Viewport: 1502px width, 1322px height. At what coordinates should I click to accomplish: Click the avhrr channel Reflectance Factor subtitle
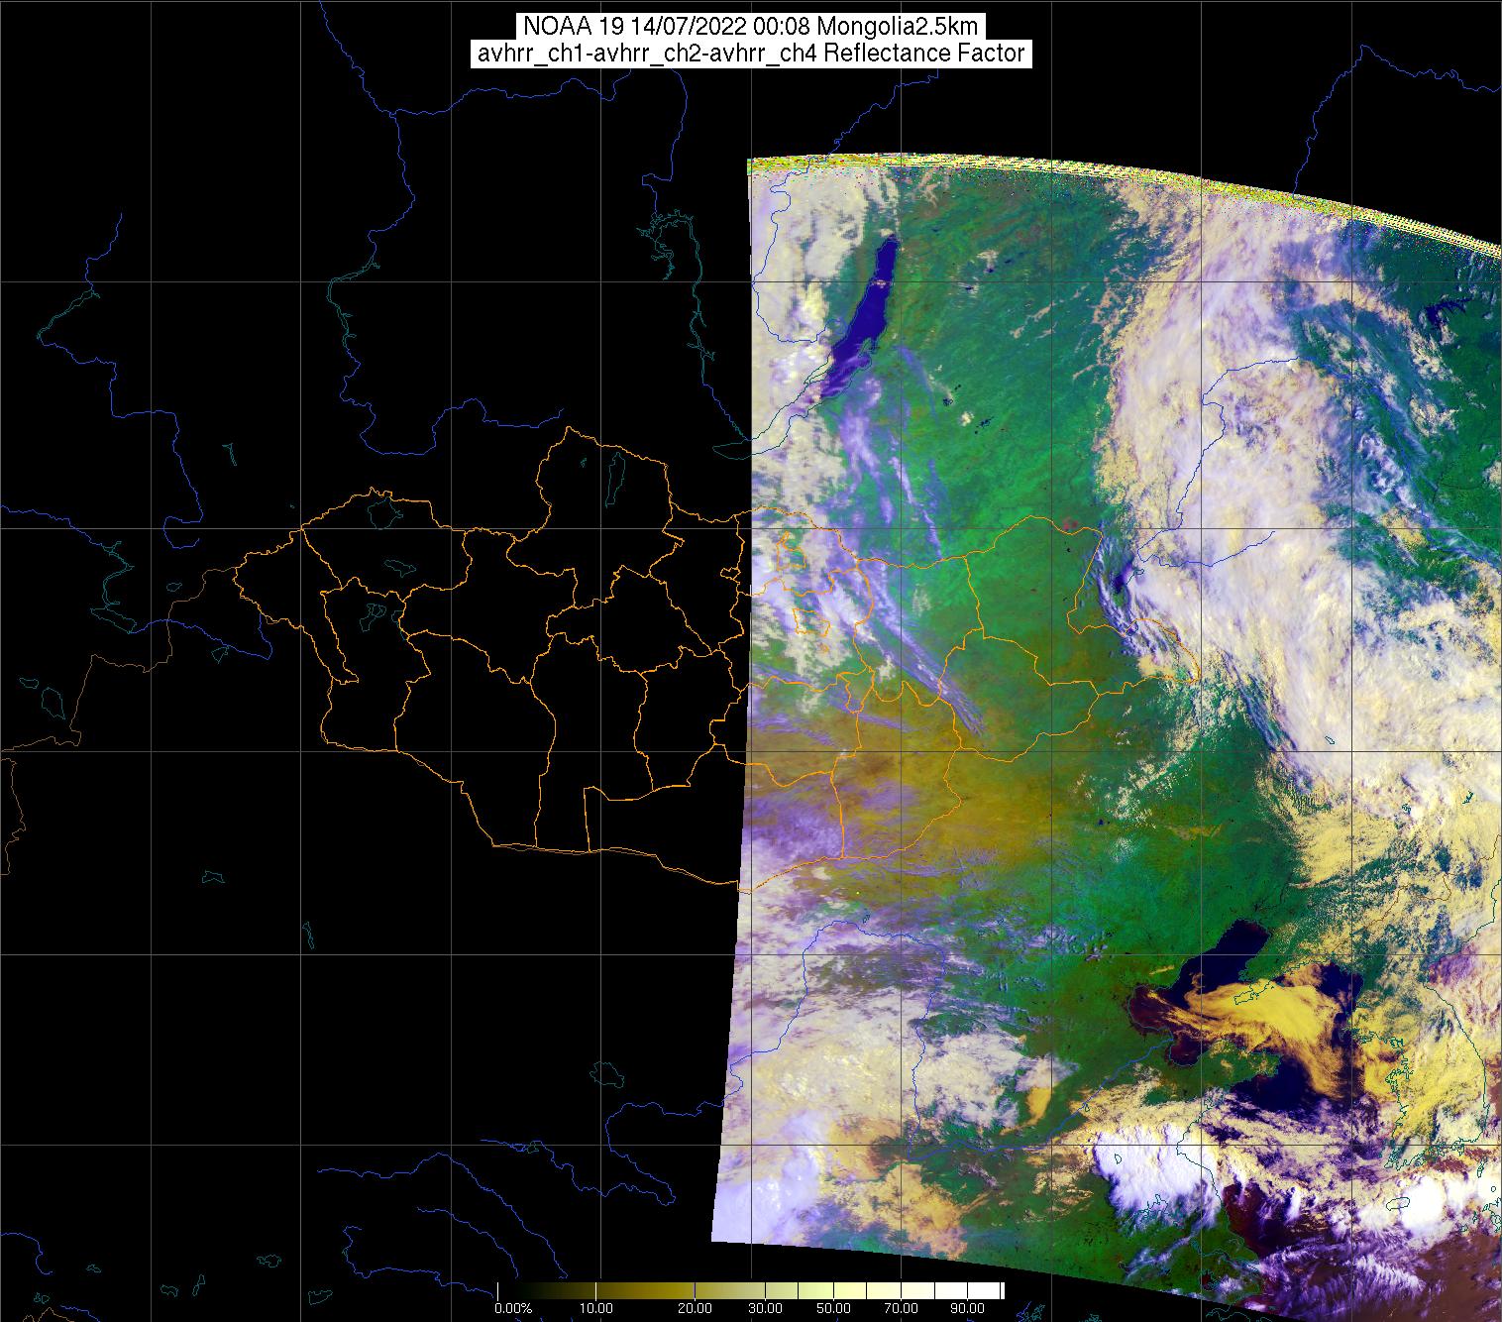pos(750,54)
